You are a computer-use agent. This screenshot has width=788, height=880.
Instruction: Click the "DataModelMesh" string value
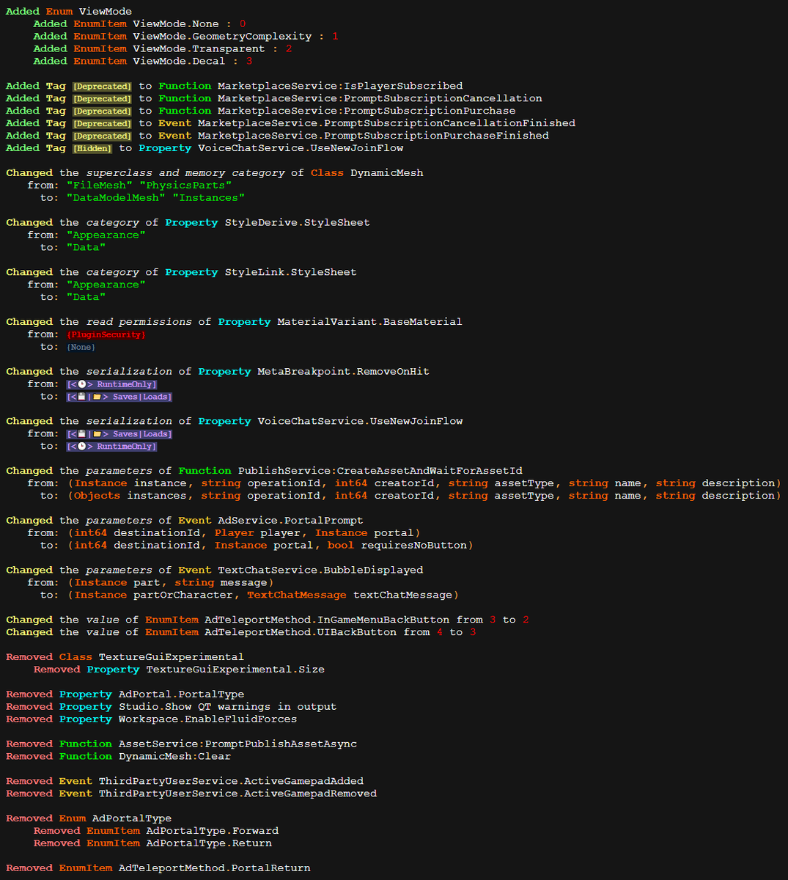pyautogui.click(x=116, y=198)
